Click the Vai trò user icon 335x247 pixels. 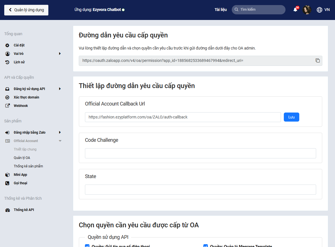[x=8, y=54]
